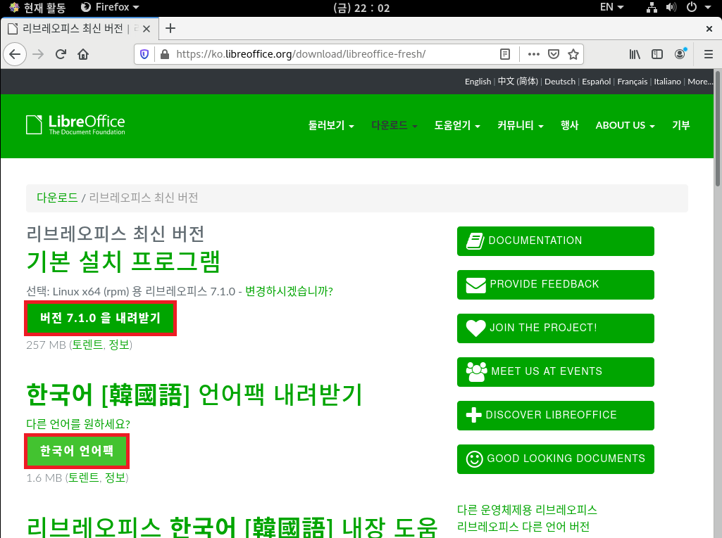The image size is (722, 538).
Task: Click 현재 활동 activities button
Action: tap(38, 7)
